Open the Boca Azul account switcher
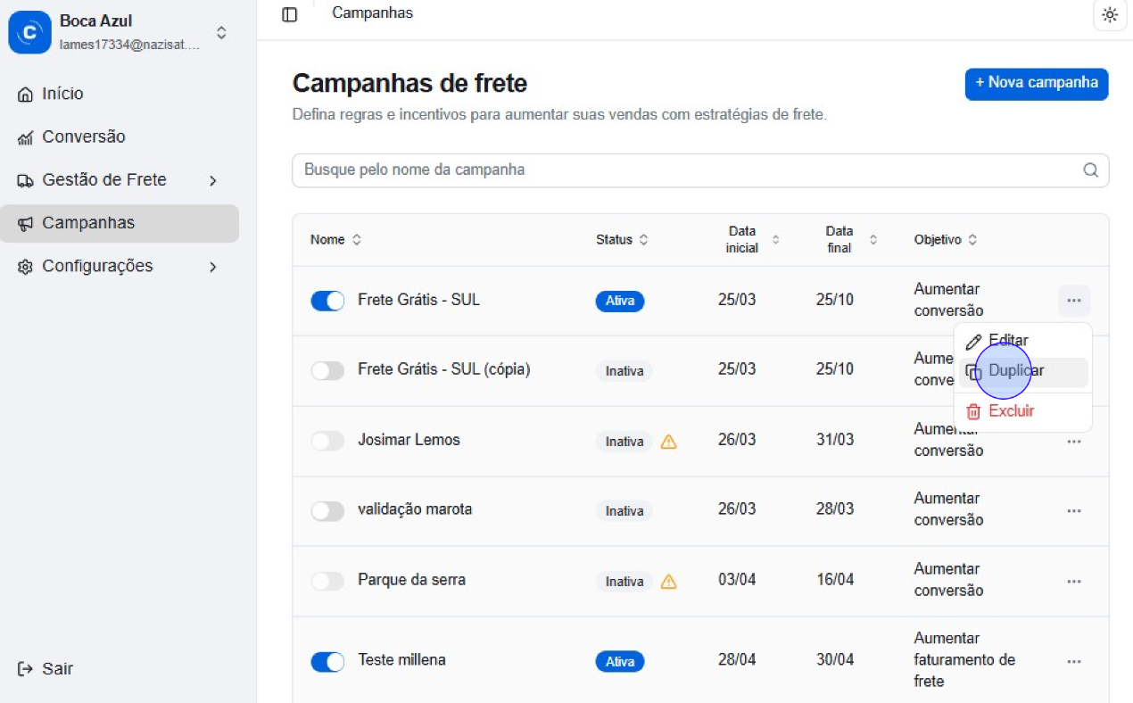The height and width of the screenshot is (703, 1133). [x=221, y=33]
